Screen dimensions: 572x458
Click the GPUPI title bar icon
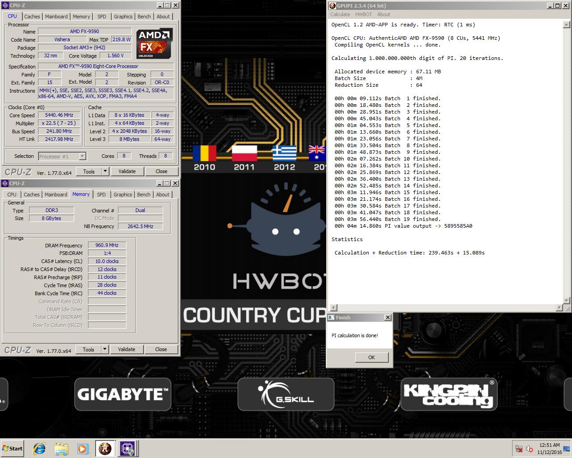point(332,5)
